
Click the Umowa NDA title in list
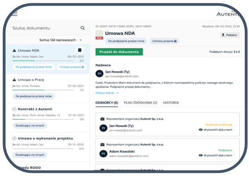coord(29,51)
